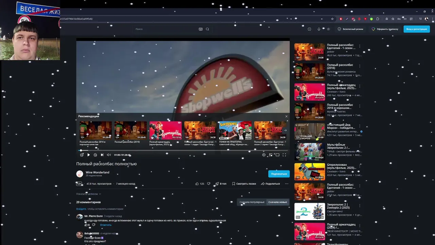The width and height of the screenshot is (435, 245).
Task: Toggle the light/dark theme sun icon
Action: pyautogui.click(x=328, y=29)
